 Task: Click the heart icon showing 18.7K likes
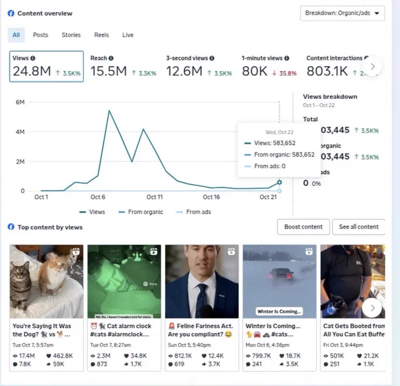282,356
